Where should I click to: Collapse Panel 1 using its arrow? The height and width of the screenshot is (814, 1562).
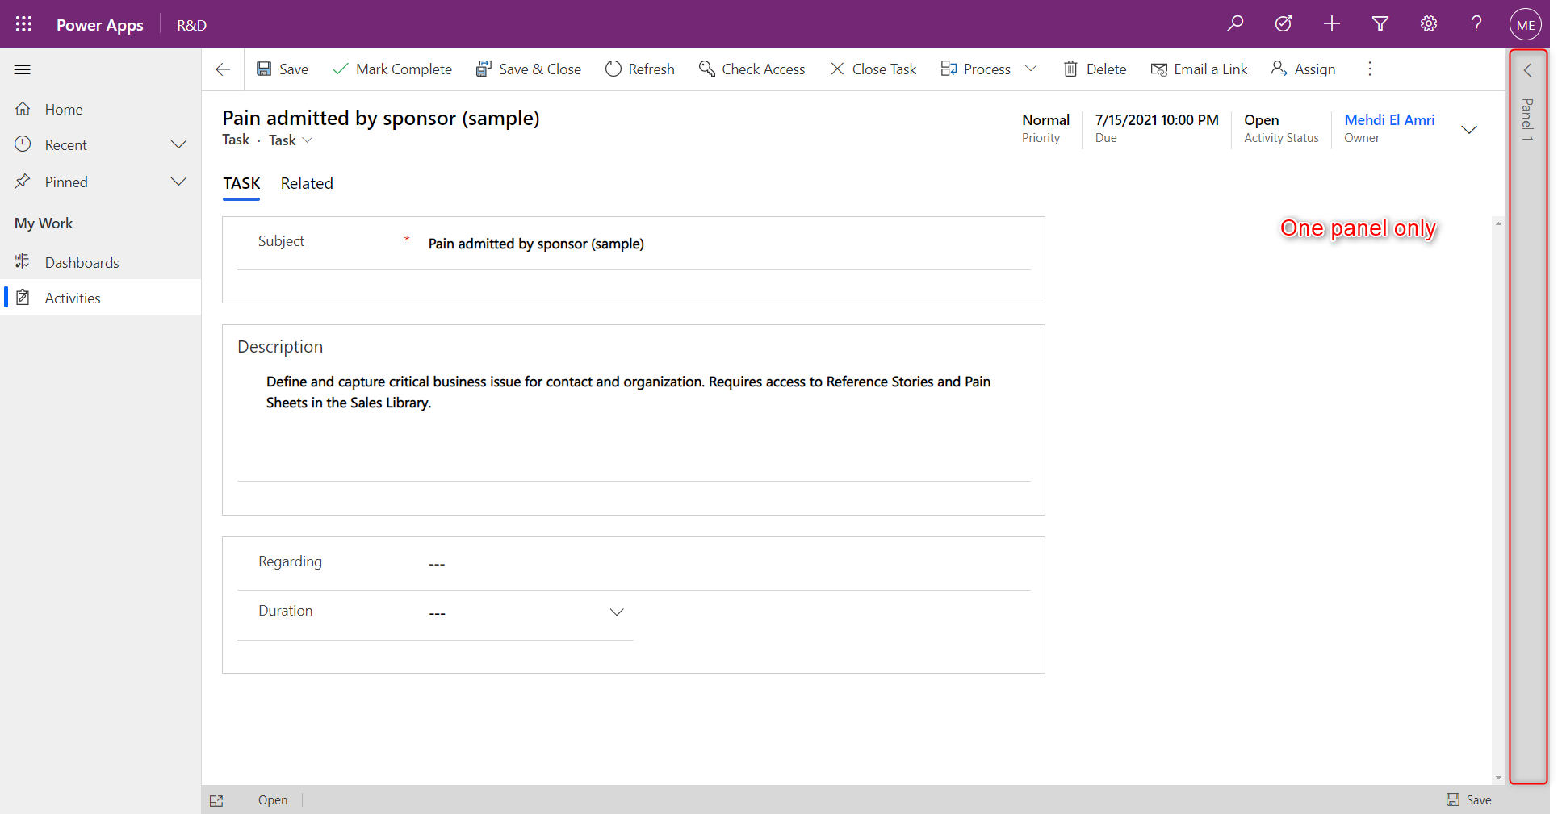[x=1526, y=70]
